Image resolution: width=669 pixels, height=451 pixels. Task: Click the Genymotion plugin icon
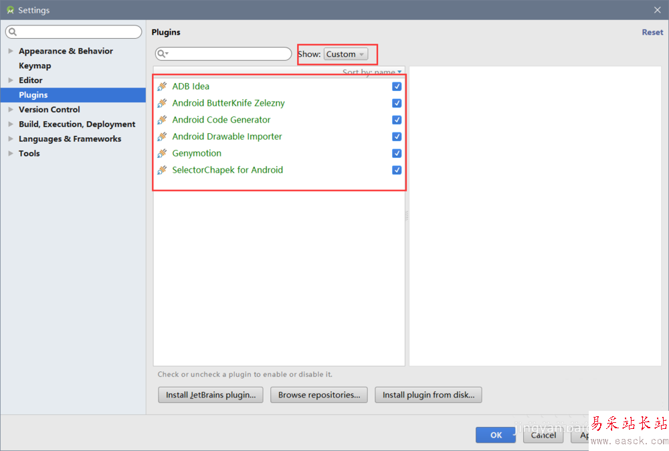(162, 153)
